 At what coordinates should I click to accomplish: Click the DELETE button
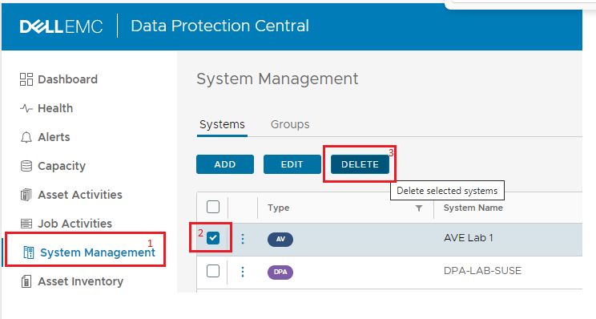(360, 164)
